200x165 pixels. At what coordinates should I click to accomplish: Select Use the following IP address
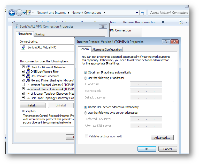click(86, 78)
